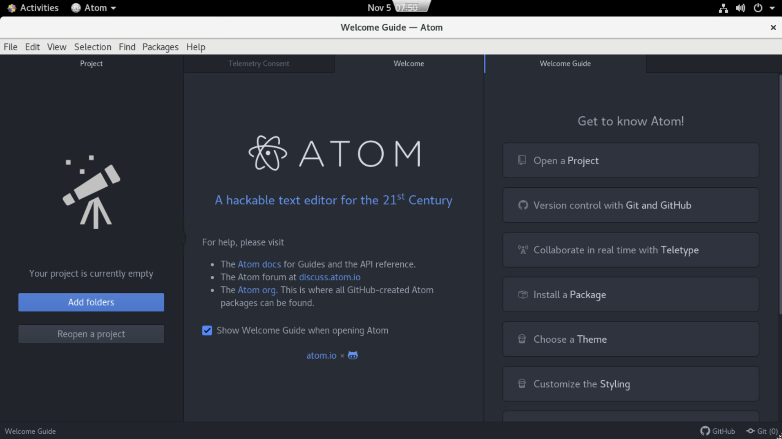This screenshot has width=782, height=439.
Task: Expand Collaborate in real time with Teletype
Action: pos(630,250)
